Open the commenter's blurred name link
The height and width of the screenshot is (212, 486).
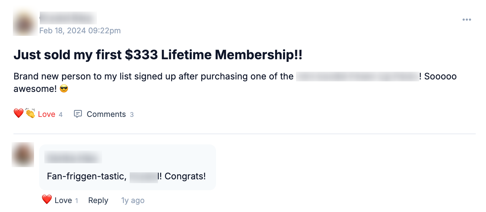[x=73, y=158]
